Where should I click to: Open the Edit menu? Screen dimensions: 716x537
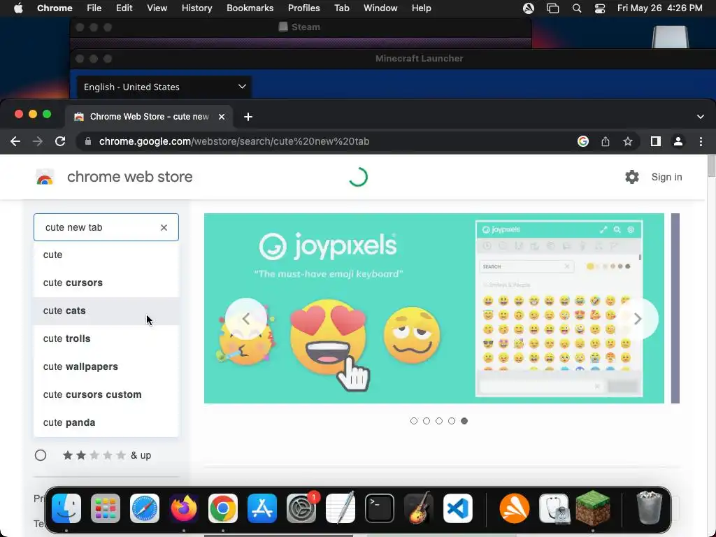point(124,8)
